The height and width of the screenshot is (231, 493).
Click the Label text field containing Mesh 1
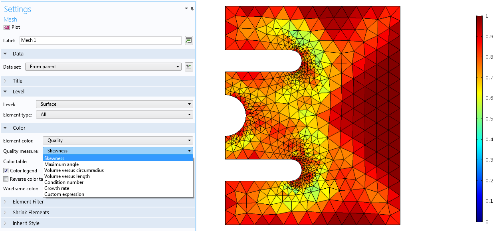100,40
